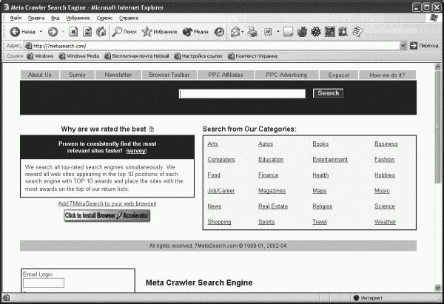Screen dimensions: 444x304
Task: Open the History toolbar icon
Action: 219,32
